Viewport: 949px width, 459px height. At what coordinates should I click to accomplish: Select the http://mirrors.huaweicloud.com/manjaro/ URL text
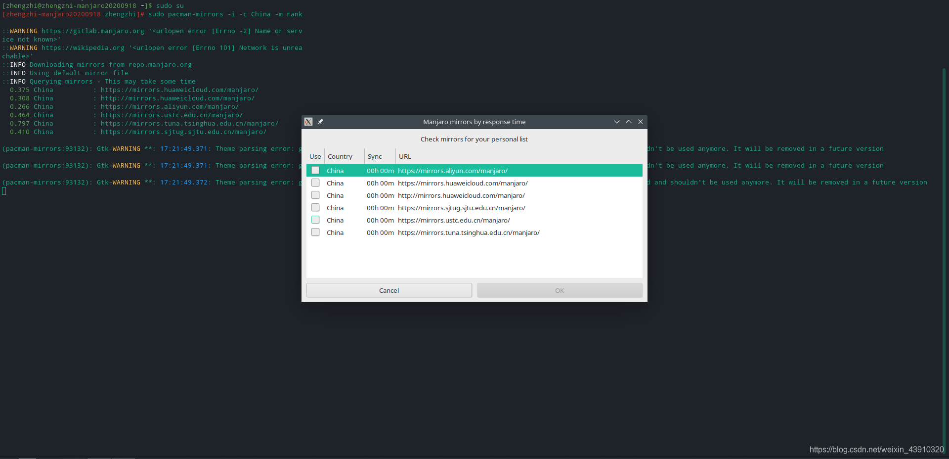coord(461,195)
